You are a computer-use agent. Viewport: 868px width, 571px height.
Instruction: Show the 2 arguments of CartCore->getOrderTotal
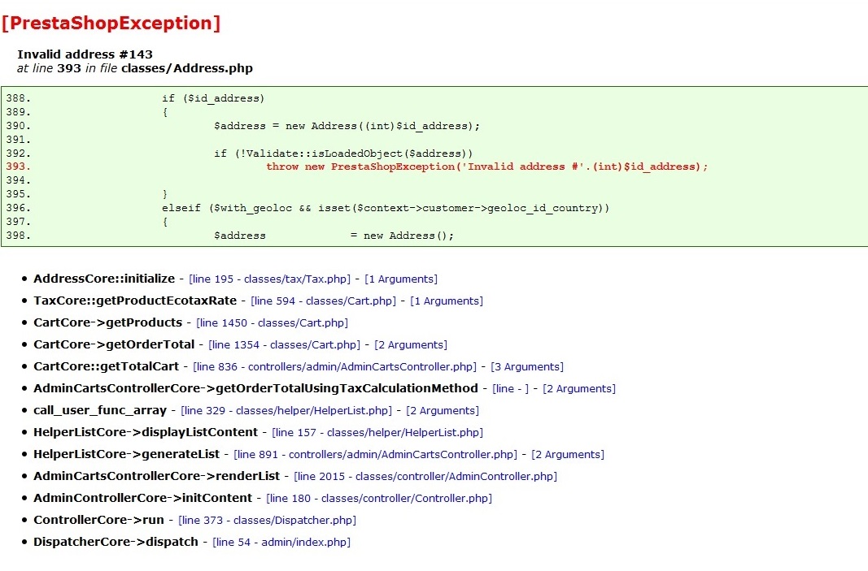tap(410, 345)
